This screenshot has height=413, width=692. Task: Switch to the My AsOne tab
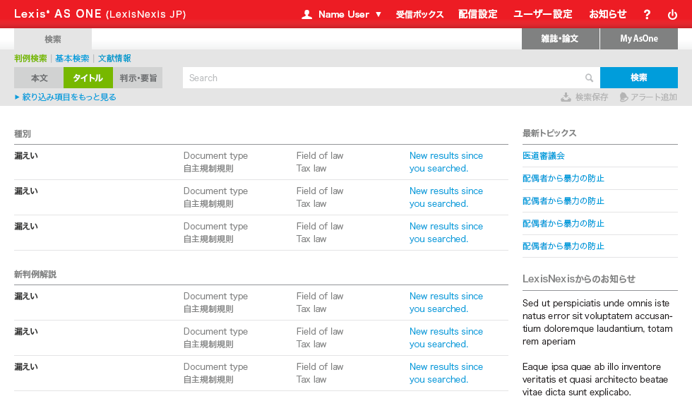[x=639, y=39]
